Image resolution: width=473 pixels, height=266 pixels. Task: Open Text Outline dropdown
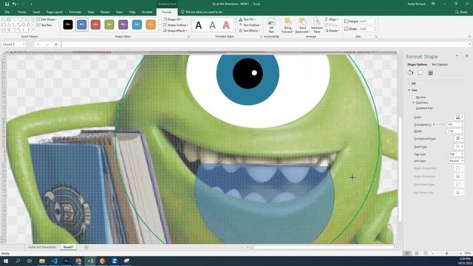[250, 25]
